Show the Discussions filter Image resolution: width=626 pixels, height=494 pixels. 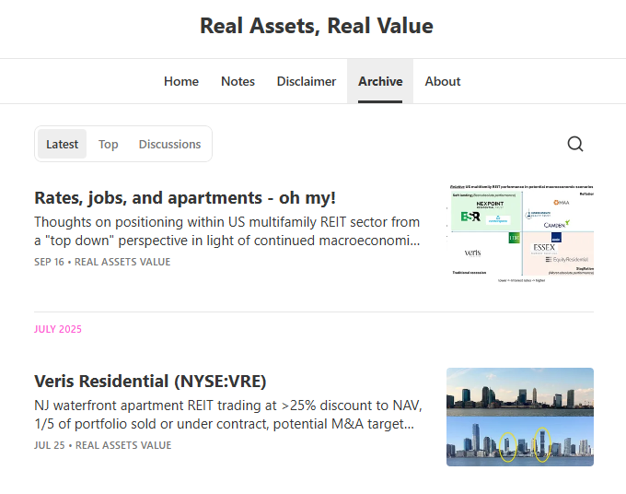(x=169, y=144)
